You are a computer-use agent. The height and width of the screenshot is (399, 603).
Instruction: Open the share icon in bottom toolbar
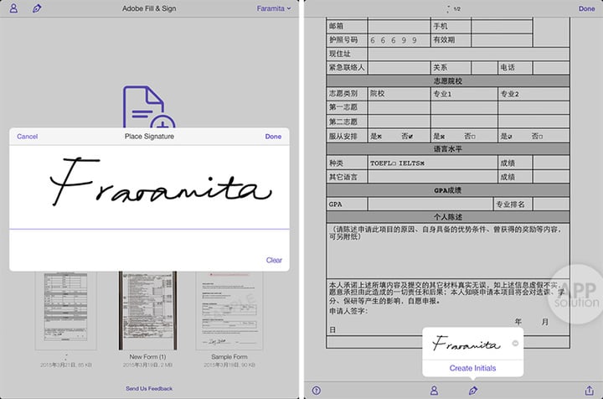click(x=592, y=390)
